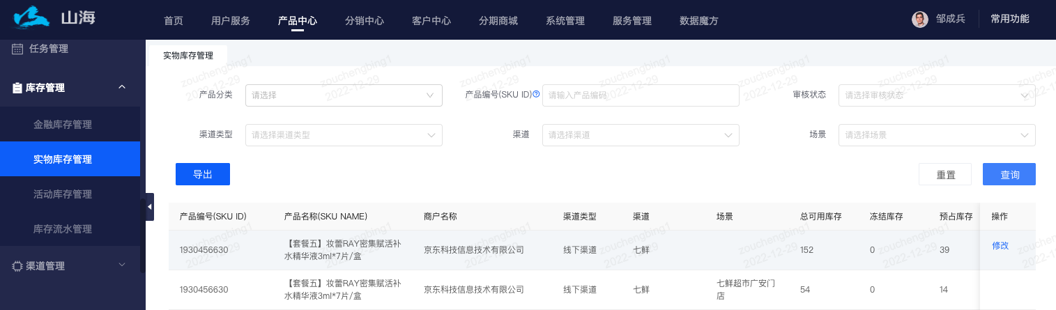Click the help icon next to 产品编号(SKU ID)
Image resolution: width=1056 pixels, height=310 pixels.
(x=536, y=94)
